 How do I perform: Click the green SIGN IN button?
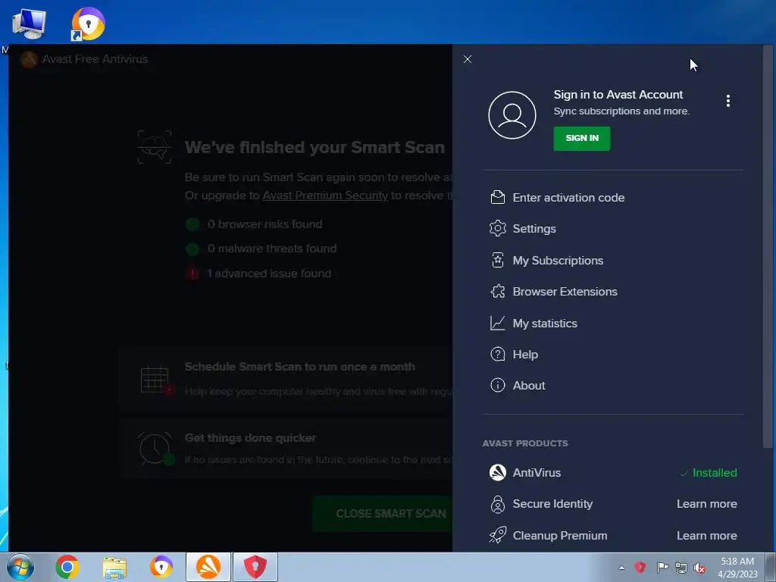(581, 138)
